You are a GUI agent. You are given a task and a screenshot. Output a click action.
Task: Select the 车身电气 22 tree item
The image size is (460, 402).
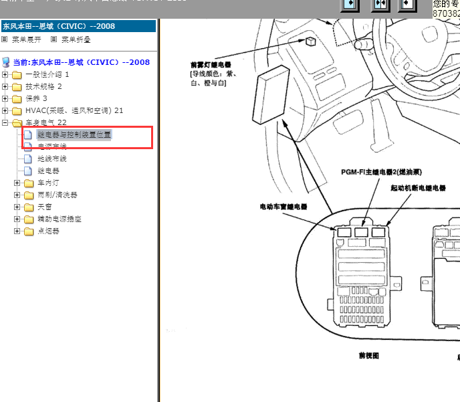pos(46,122)
